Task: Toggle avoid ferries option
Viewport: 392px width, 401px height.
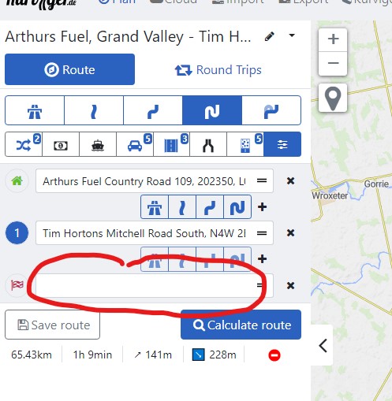Action: pos(98,144)
